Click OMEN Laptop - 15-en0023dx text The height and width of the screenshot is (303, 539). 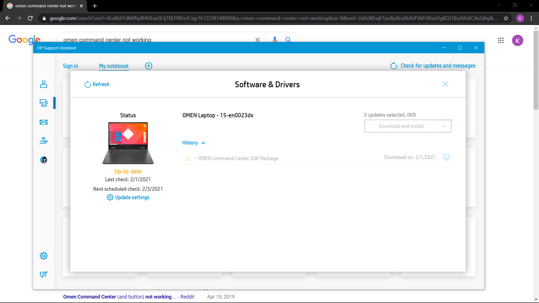[x=218, y=115]
